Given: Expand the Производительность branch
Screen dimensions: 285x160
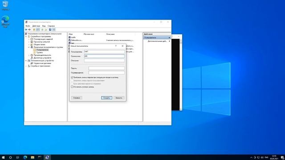Looking at the screenshot, I should (29, 55).
